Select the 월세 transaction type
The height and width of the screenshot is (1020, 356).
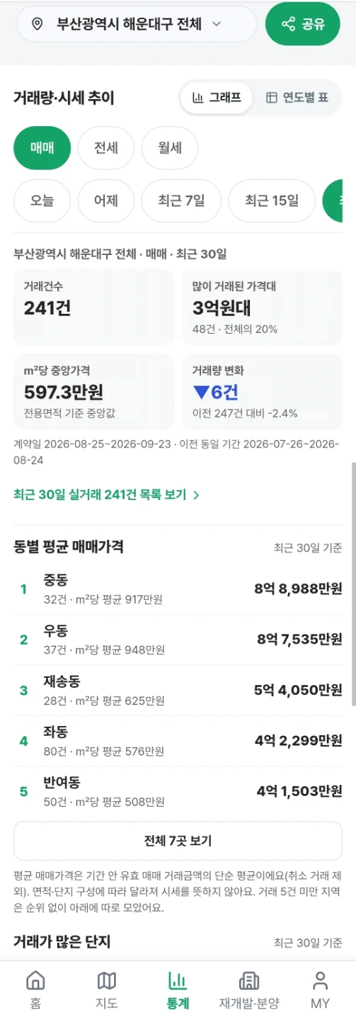pyautogui.click(x=170, y=148)
